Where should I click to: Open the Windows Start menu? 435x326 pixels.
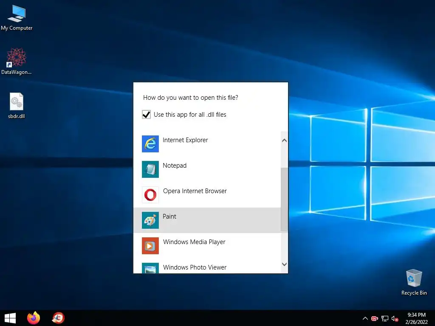[x=10, y=318]
